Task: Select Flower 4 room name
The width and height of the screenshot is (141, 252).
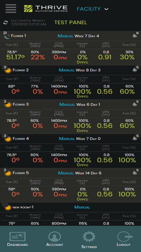Action: point(21,139)
